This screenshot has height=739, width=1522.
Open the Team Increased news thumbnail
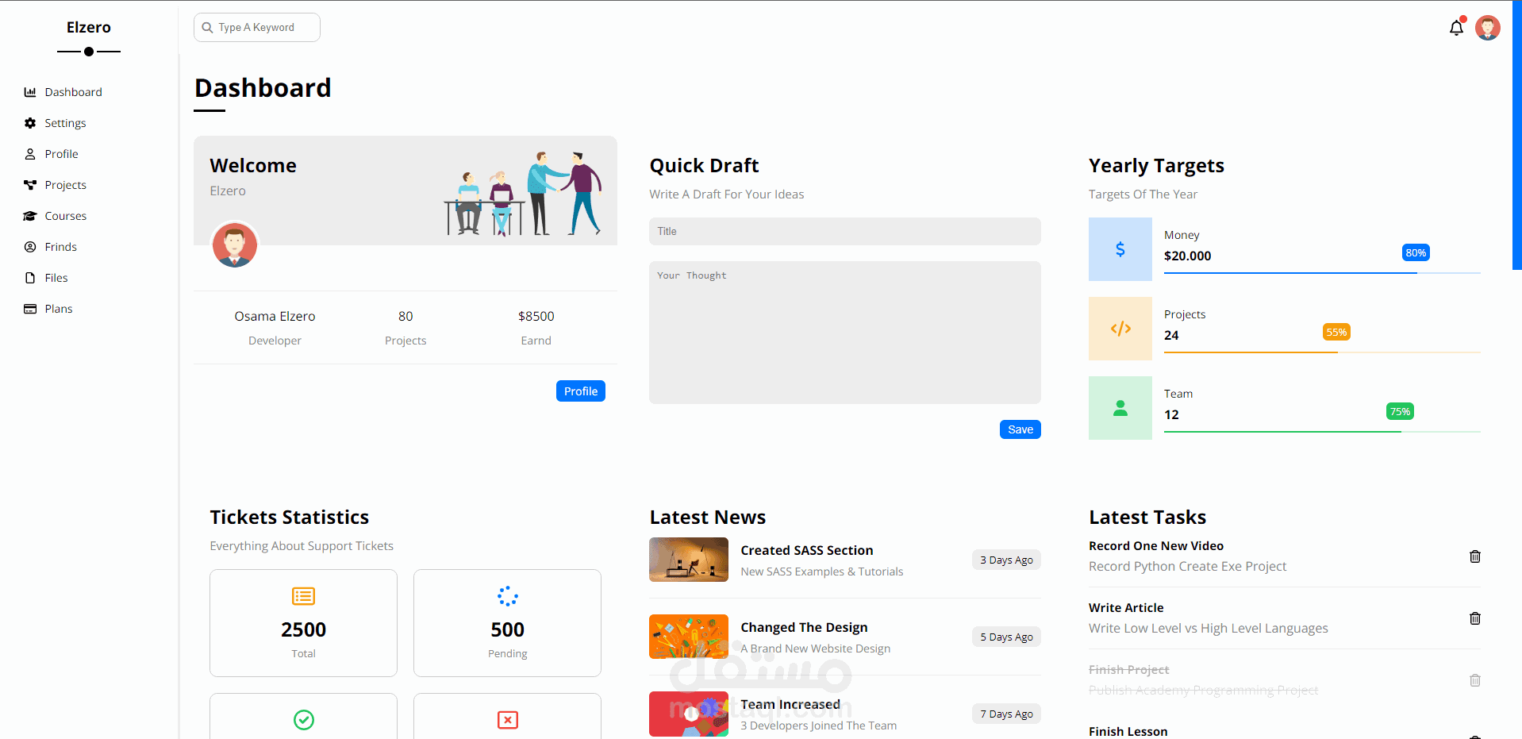689,714
